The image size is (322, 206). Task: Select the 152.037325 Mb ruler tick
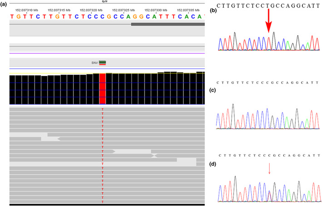124,10
